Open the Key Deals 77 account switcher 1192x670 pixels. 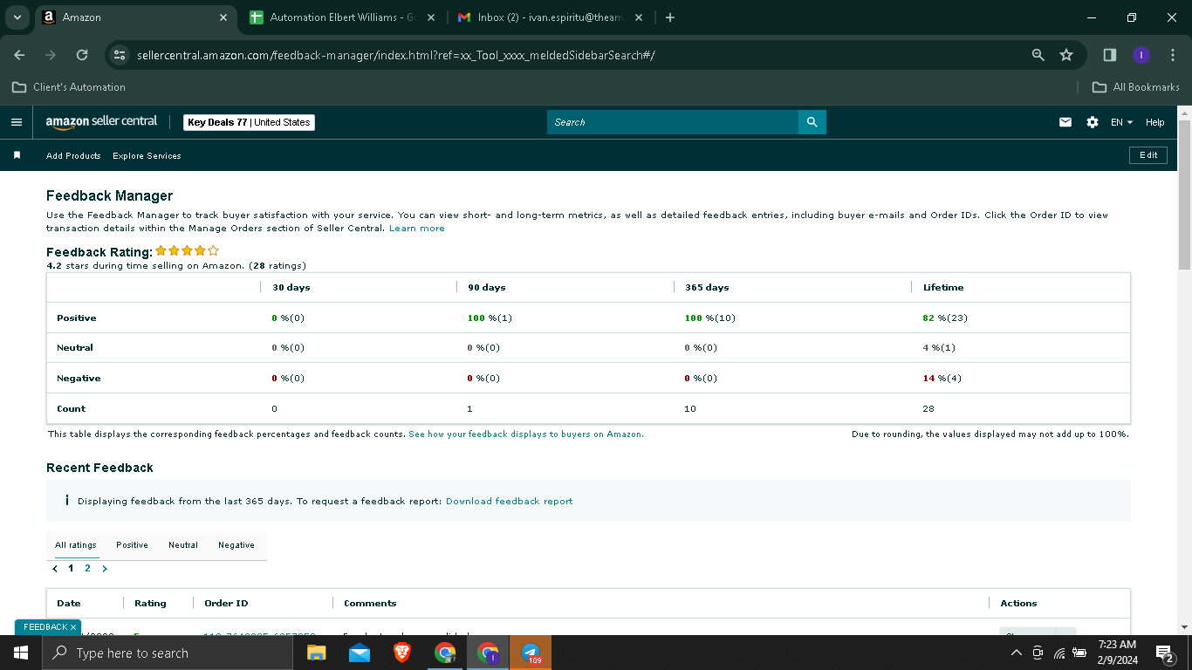(249, 122)
